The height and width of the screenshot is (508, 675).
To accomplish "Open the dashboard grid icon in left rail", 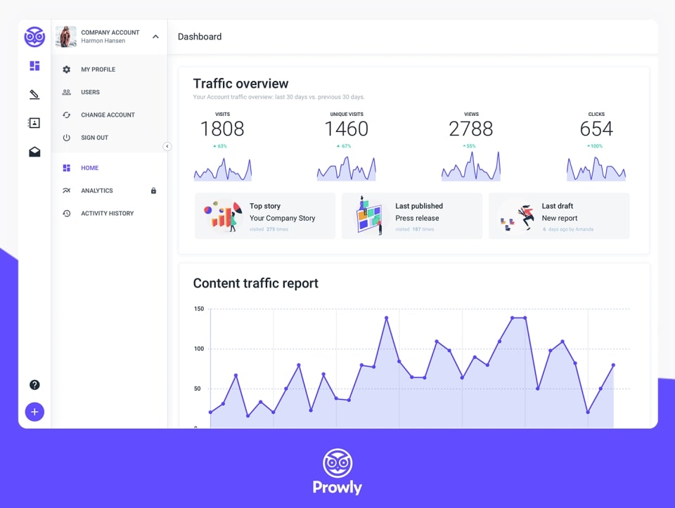I will pos(34,66).
